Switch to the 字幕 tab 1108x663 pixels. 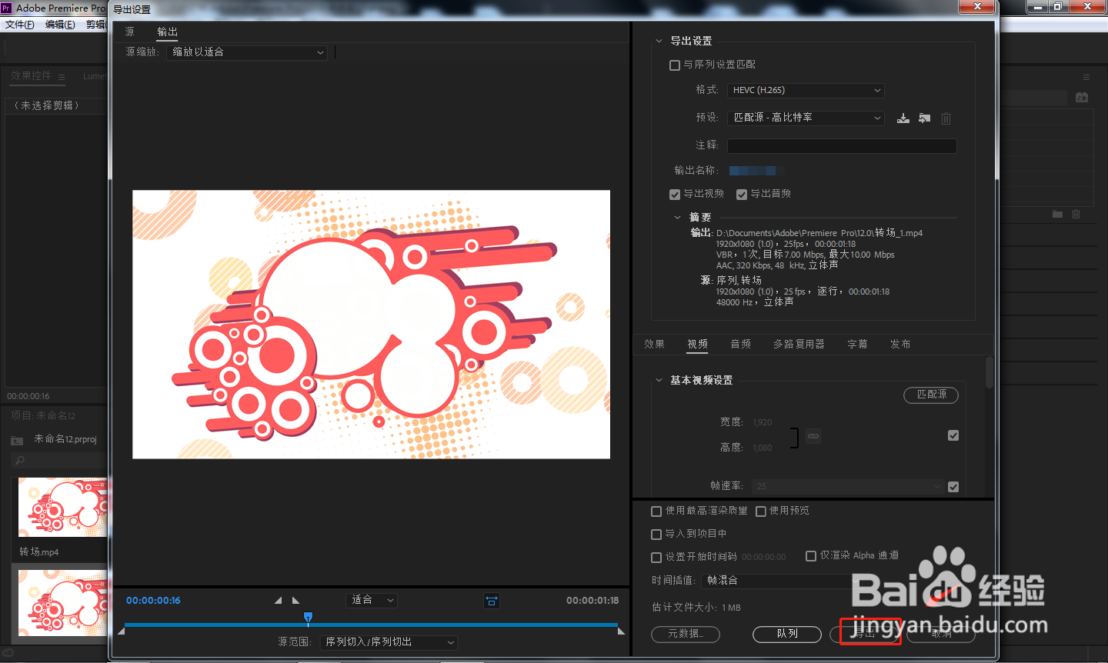[857, 344]
